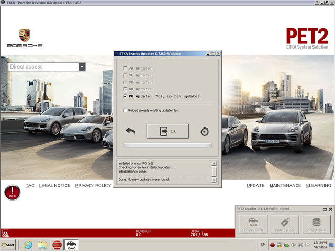Screen dimensions: 335x251
Task: Click the UPDATE 764 / 395 status text
Action: click(x=199, y=233)
